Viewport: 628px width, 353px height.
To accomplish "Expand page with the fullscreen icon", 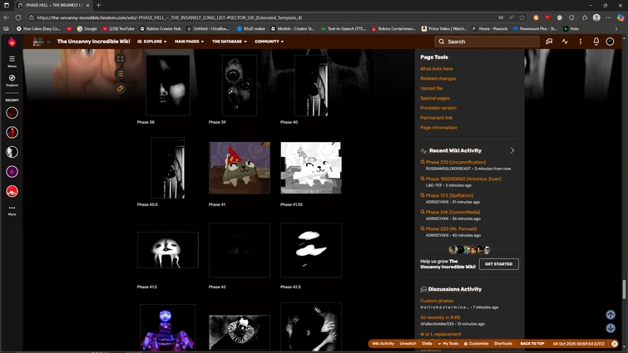I will 120,59.
